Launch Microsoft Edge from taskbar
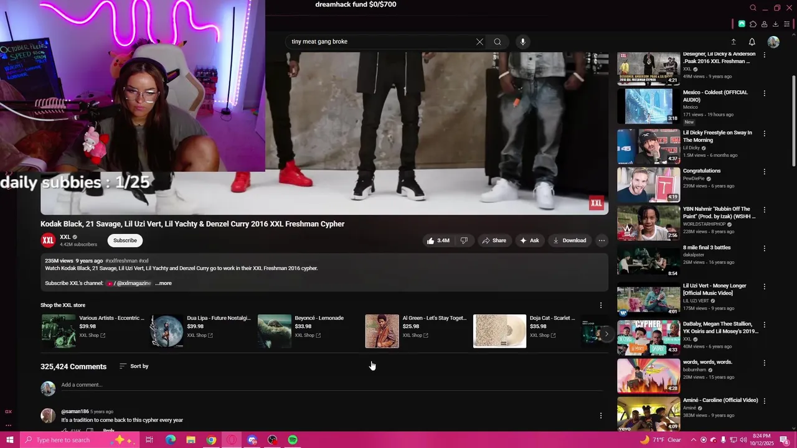This screenshot has width=797, height=448. coord(170,440)
